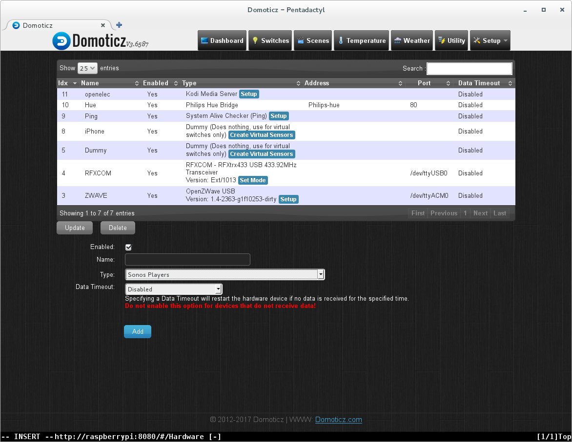Open Setup for System Alive Checker
Screen dimensions: 572x442
[x=279, y=116]
